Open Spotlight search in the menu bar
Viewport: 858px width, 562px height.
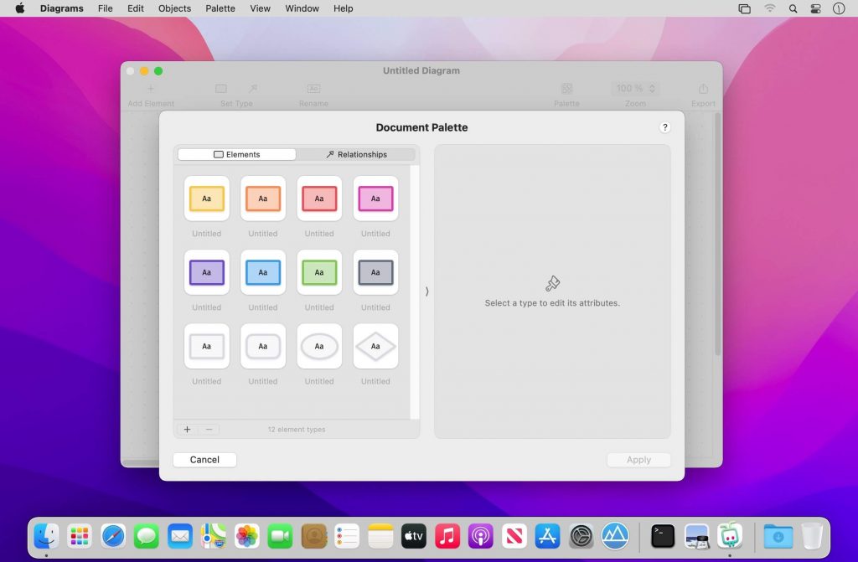[793, 8]
